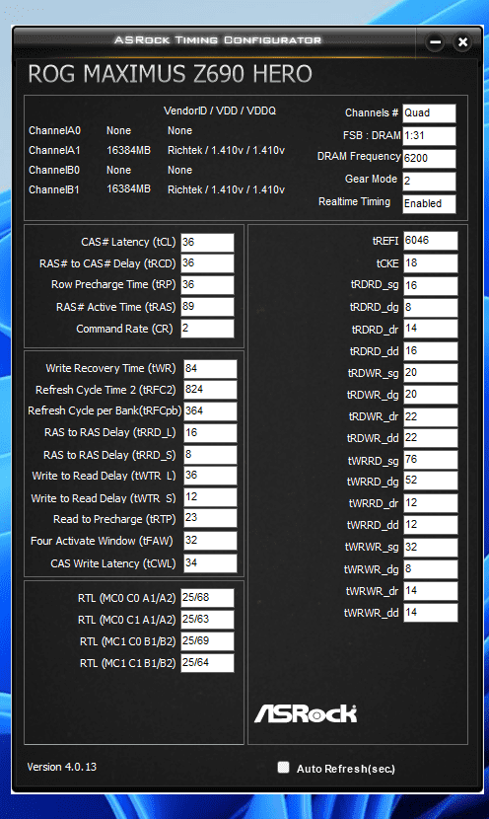Click the ChannelB0 label

click(54, 171)
